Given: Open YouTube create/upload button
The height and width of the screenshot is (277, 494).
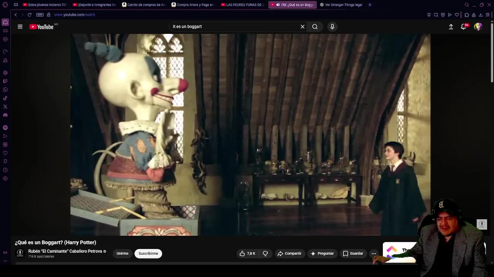Looking at the screenshot, I should click(x=451, y=27).
